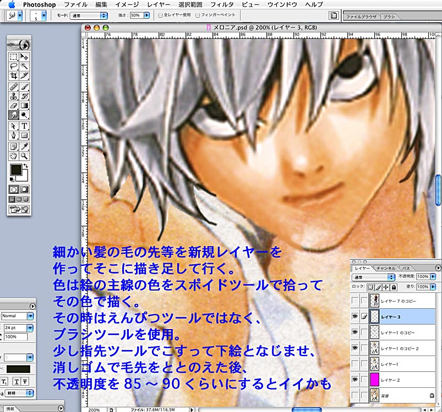The image size is (442, 412).
Task: Open the ファイル menu
Action: point(75,4)
